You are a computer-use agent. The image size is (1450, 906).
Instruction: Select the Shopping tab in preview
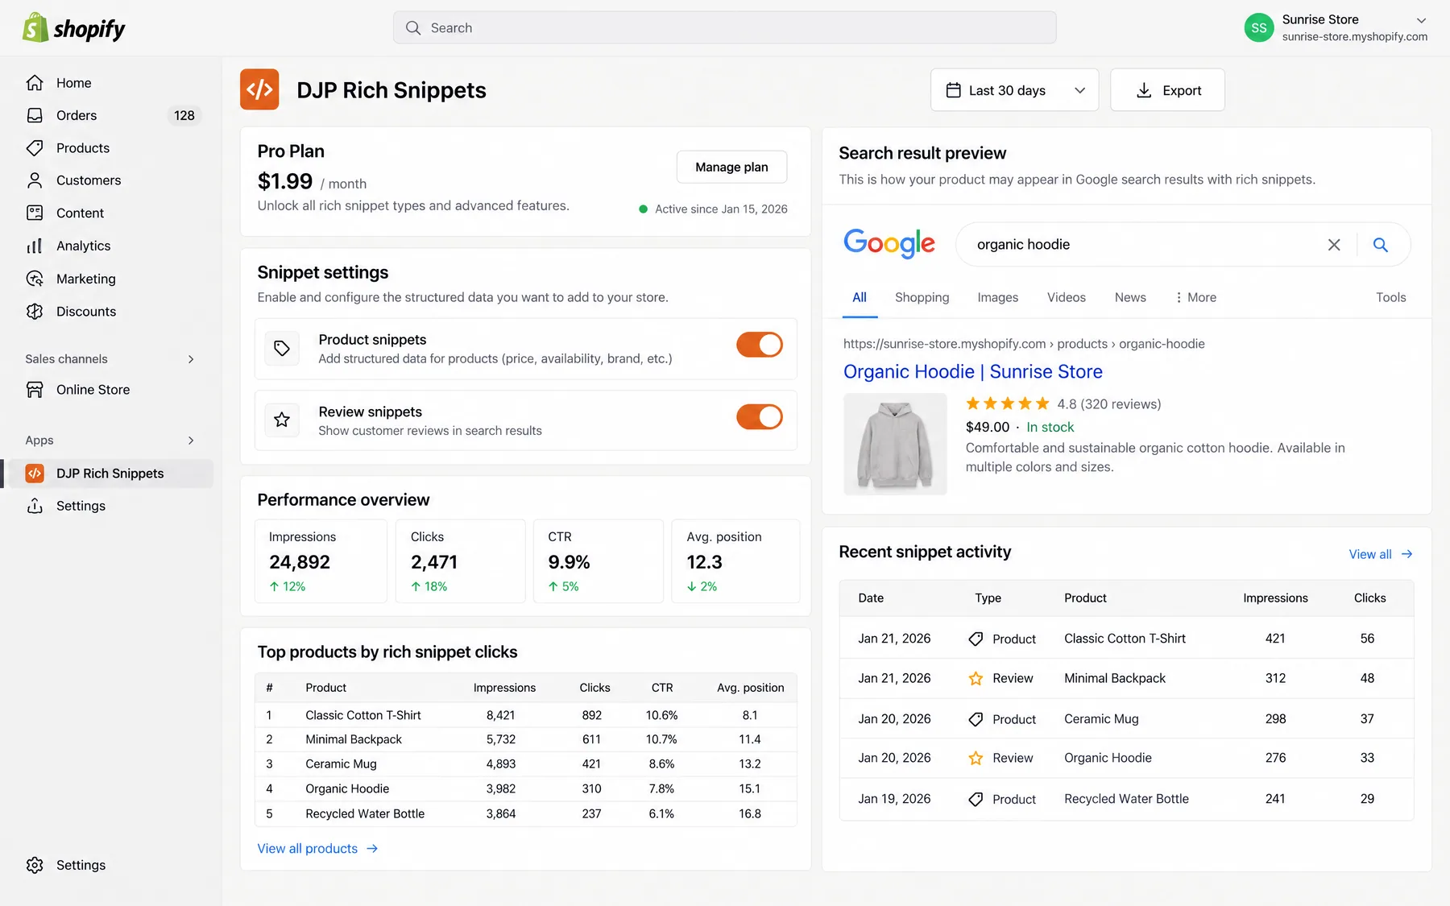tap(922, 297)
